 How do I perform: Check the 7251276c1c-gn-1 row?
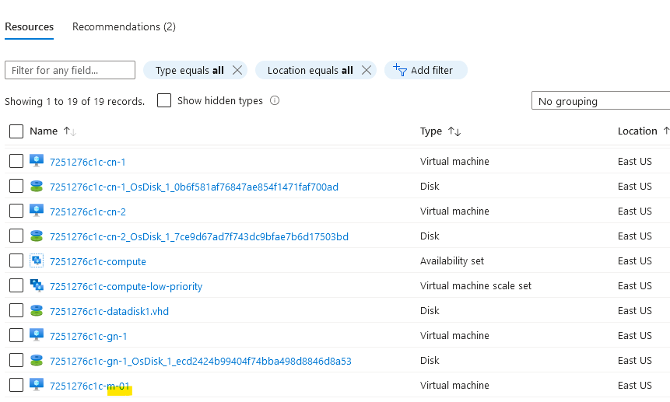pos(16,335)
